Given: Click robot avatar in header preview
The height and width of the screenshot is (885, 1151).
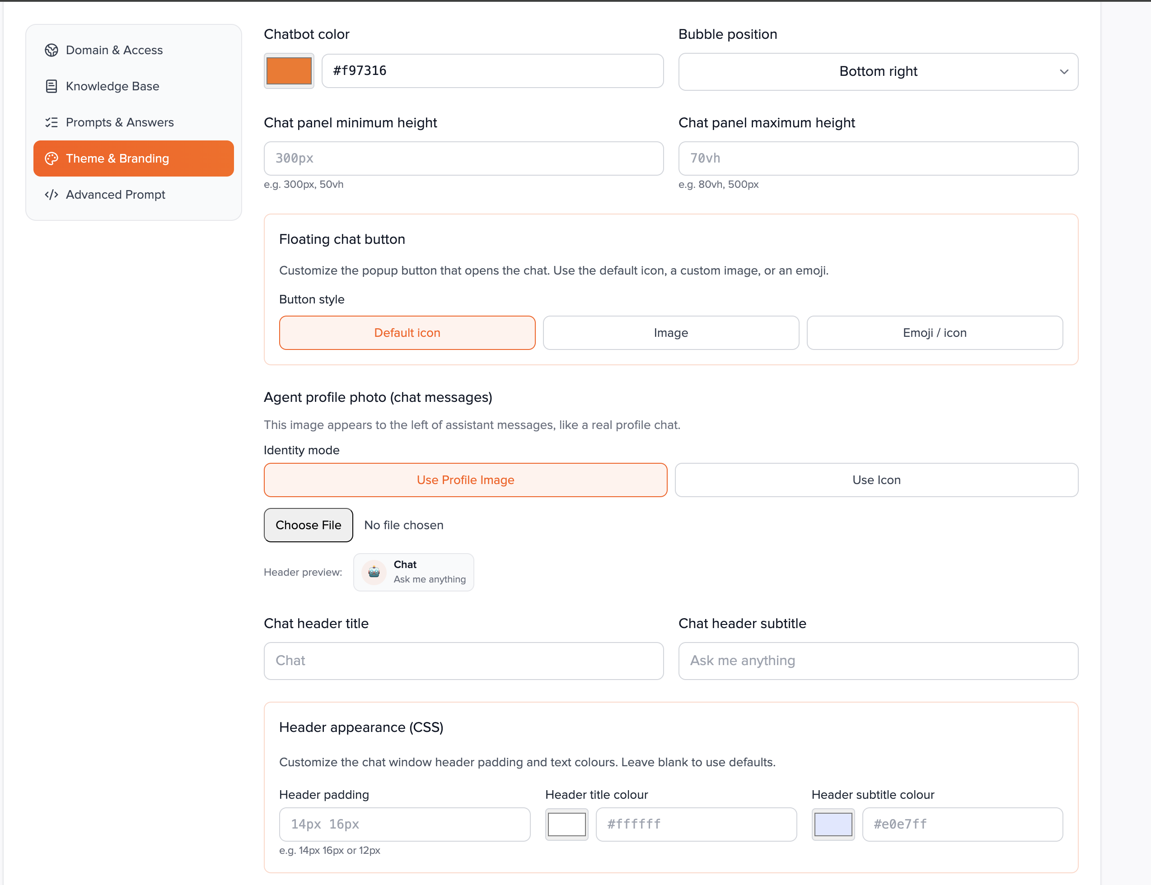Looking at the screenshot, I should click(374, 572).
